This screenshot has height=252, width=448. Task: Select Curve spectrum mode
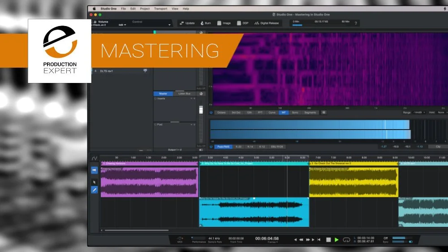272,113
